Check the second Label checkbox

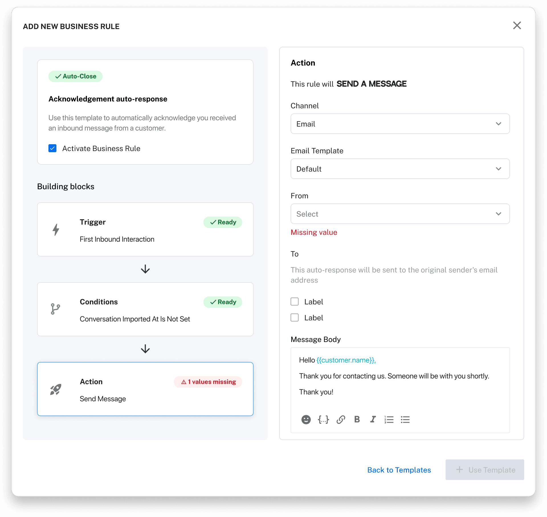pyautogui.click(x=295, y=317)
